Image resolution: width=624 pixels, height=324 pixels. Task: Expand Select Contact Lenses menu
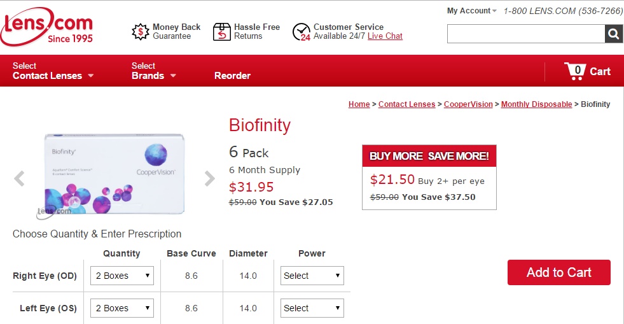pos(53,71)
